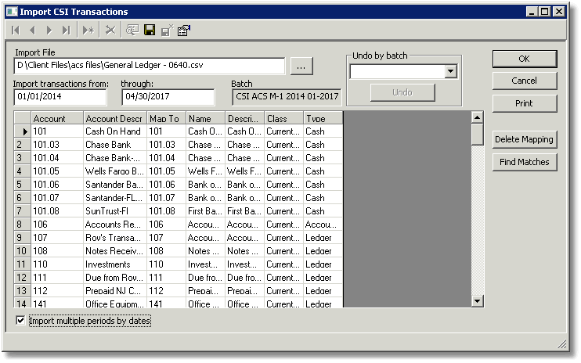Image resolution: width=581 pixels, height=363 pixels.
Task: Click the find/lookup toolbar icon
Action: 132,31
